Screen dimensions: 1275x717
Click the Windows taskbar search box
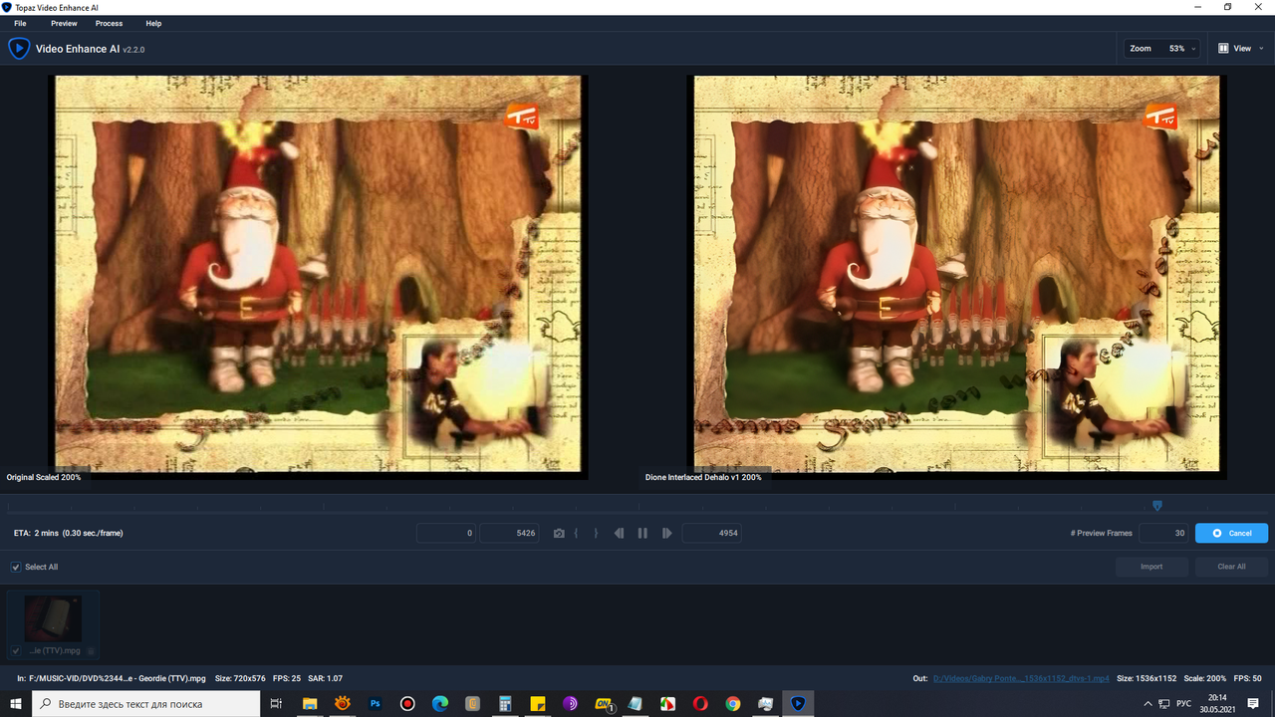(x=147, y=703)
